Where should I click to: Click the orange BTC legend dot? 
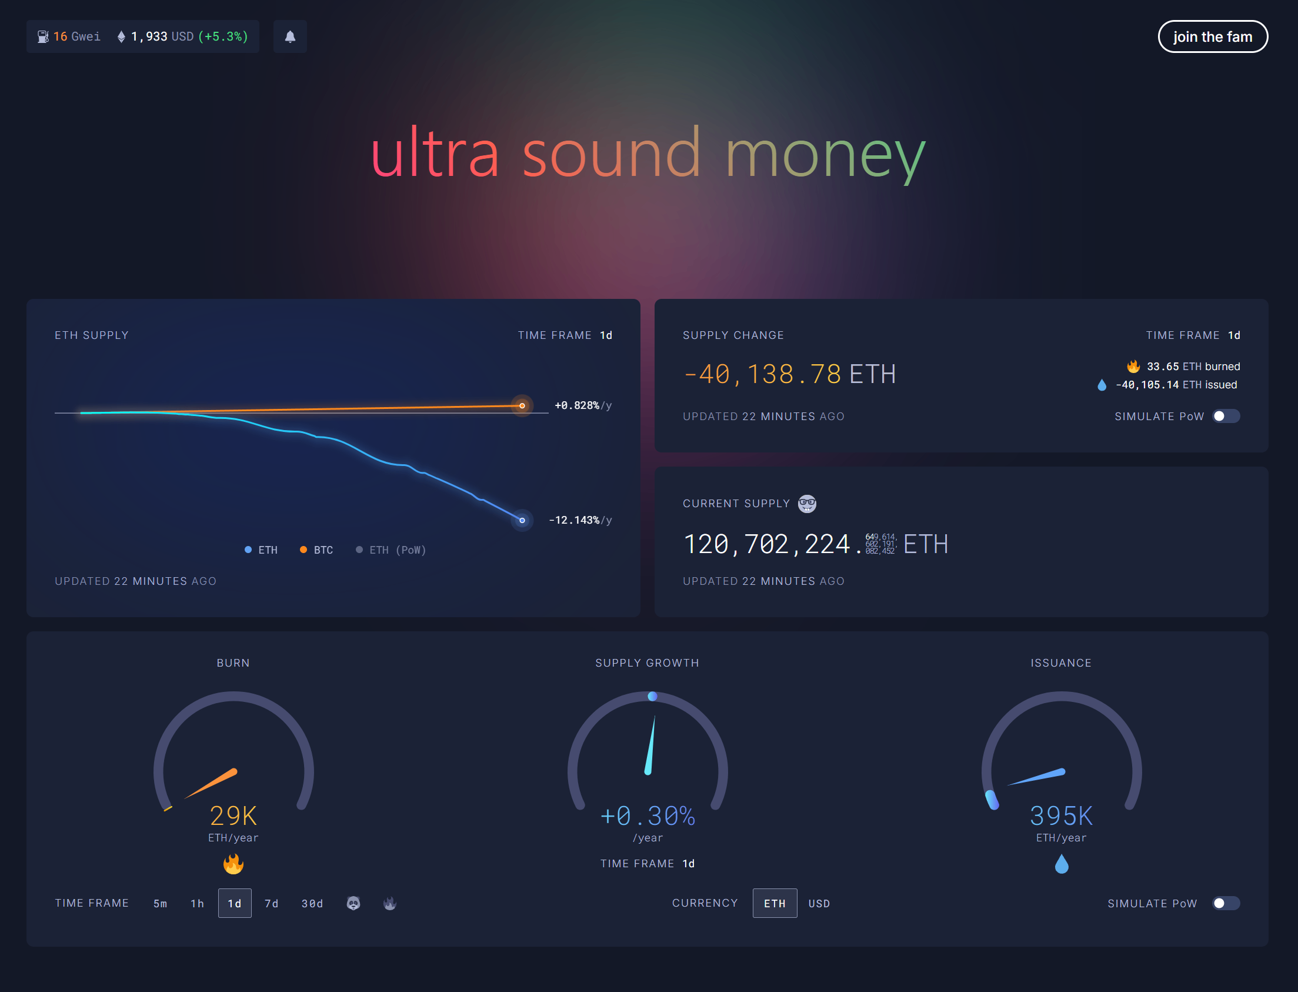click(x=303, y=550)
